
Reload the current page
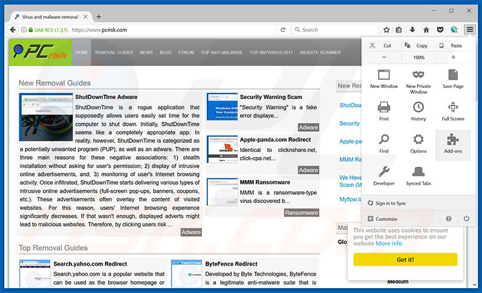click(x=283, y=30)
